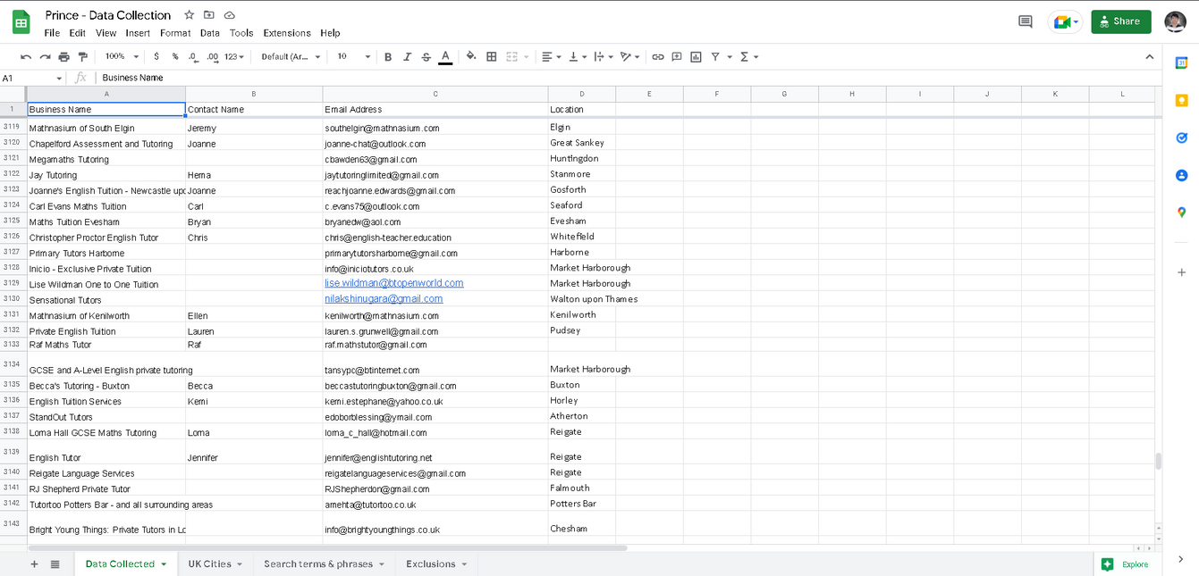Star the document title

pyautogui.click(x=189, y=15)
